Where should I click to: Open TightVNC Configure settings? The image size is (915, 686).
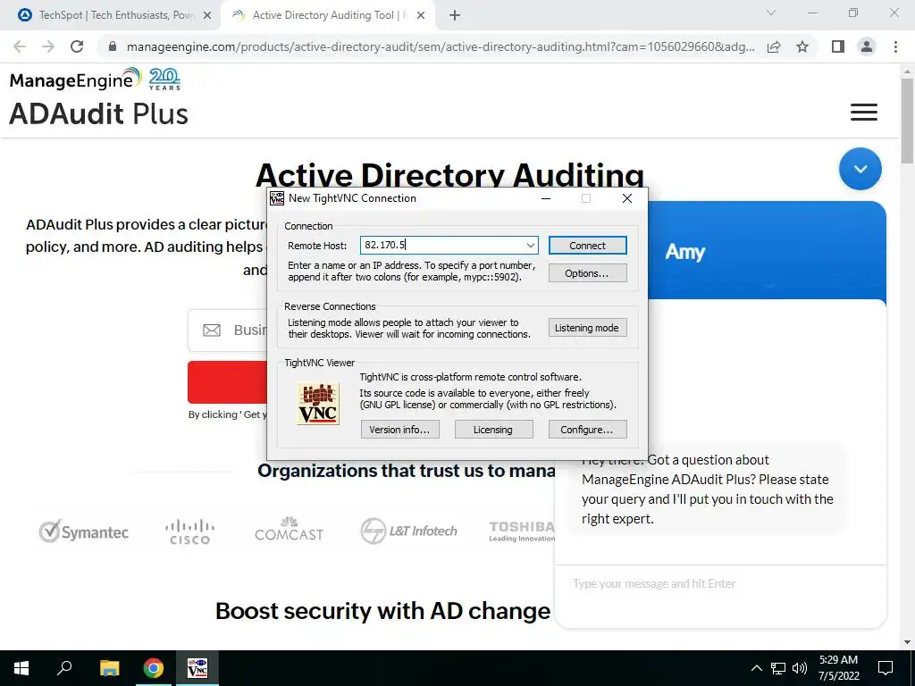588,430
